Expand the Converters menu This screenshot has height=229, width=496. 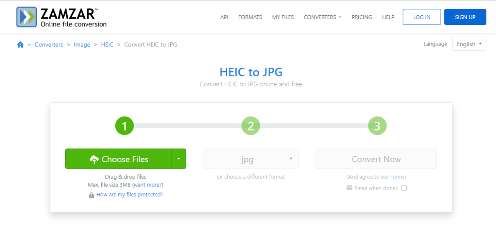click(x=322, y=17)
